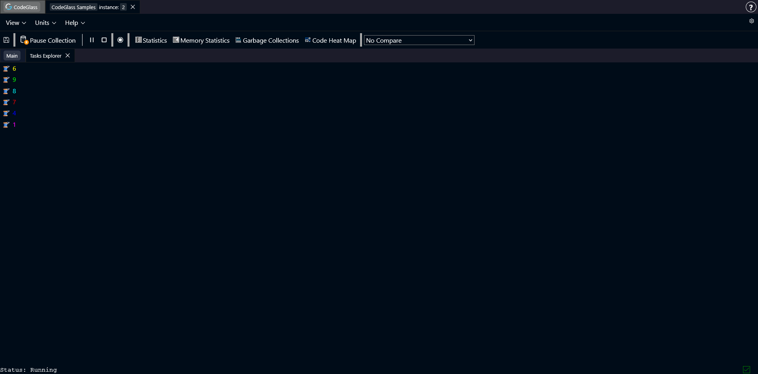Click the Statistics toolbar icon

150,40
